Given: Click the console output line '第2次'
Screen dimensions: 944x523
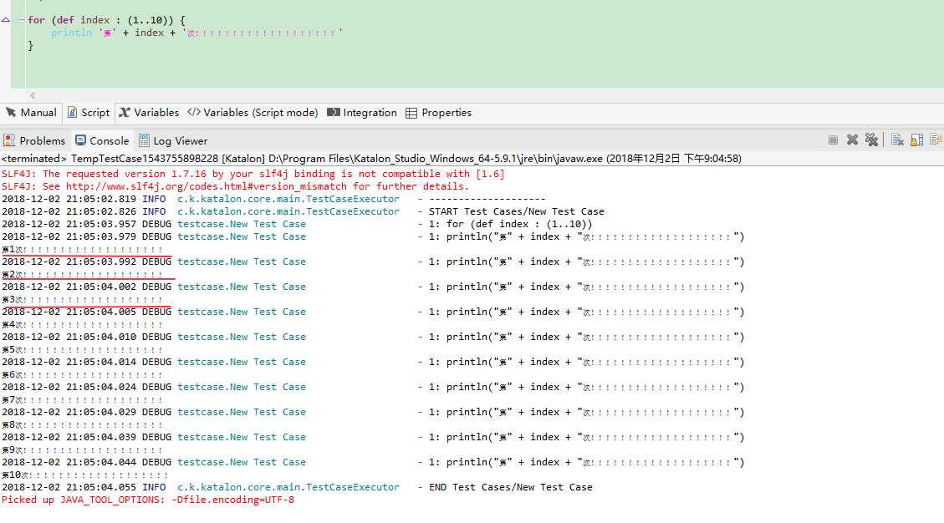Looking at the screenshot, I should coord(82,274).
